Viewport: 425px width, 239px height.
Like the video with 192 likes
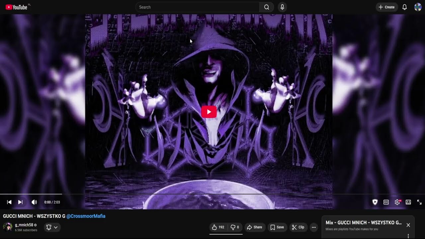218,227
